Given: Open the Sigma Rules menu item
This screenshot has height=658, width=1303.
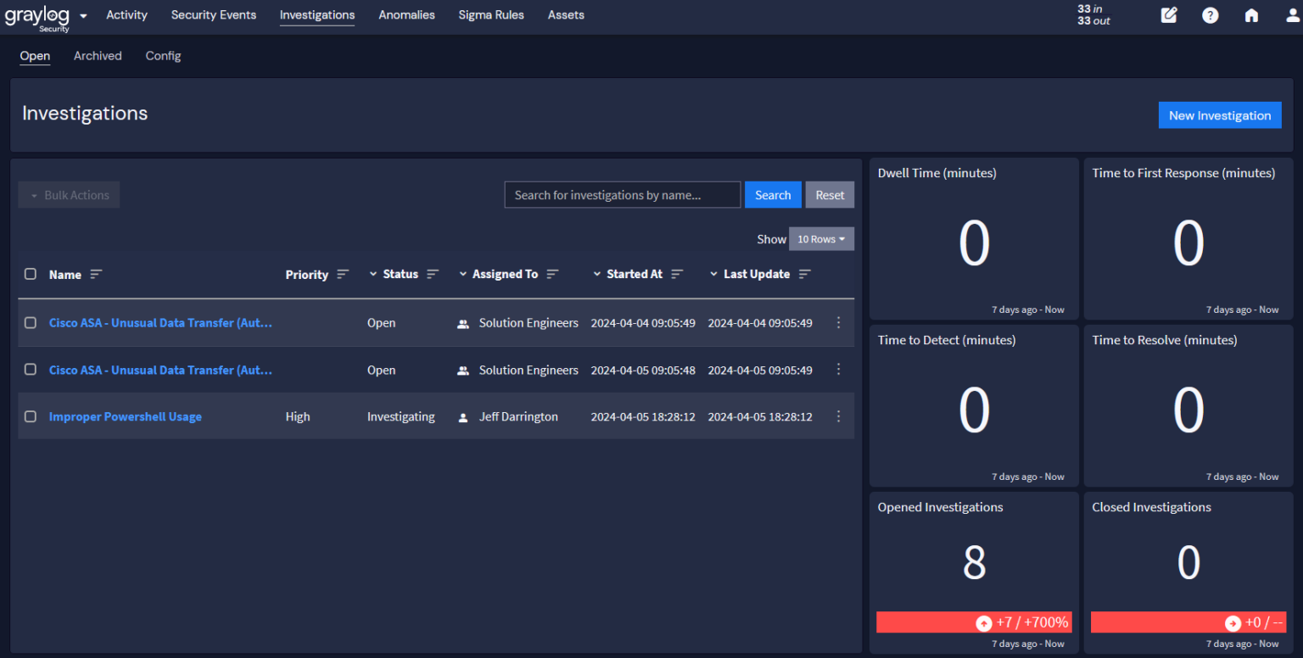Looking at the screenshot, I should click(491, 14).
